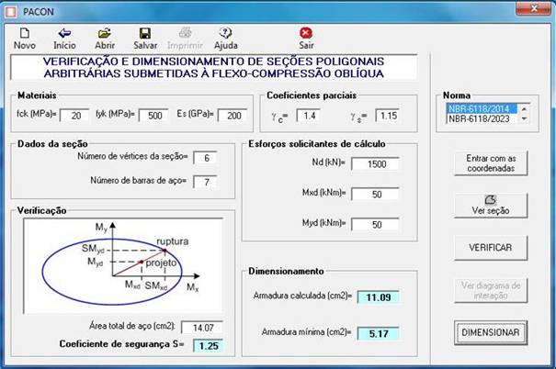556x369 pixels.
Task: Select NBR-6118/2023 in Norma list
Action: pos(482,118)
